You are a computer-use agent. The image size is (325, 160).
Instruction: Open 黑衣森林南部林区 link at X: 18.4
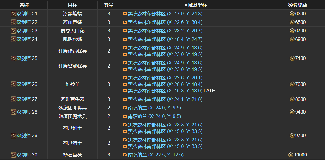(x=165, y=39)
